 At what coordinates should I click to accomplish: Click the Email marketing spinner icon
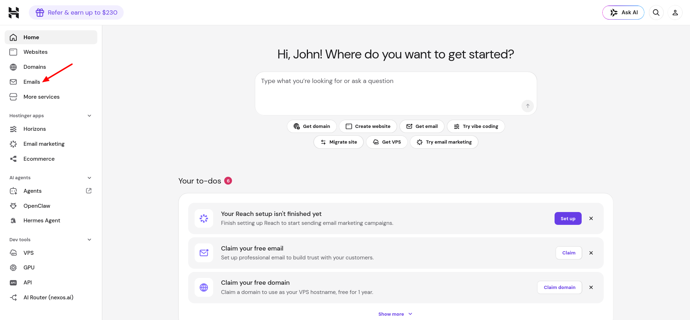coord(13,144)
